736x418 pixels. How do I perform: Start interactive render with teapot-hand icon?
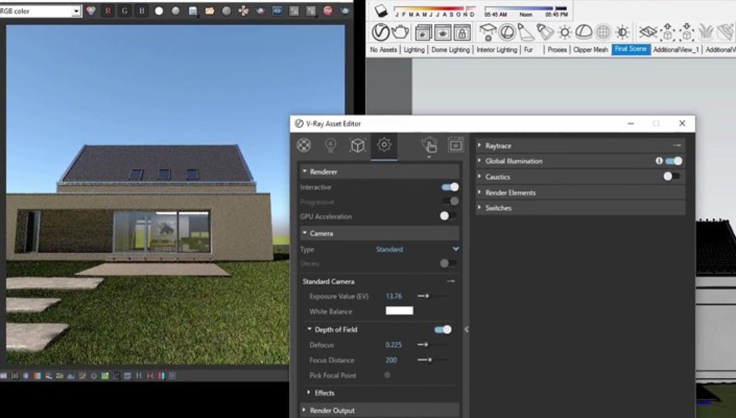pos(429,146)
